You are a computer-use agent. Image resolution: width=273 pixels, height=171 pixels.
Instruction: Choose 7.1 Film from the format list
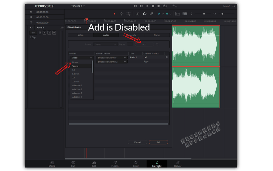[81, 81]
